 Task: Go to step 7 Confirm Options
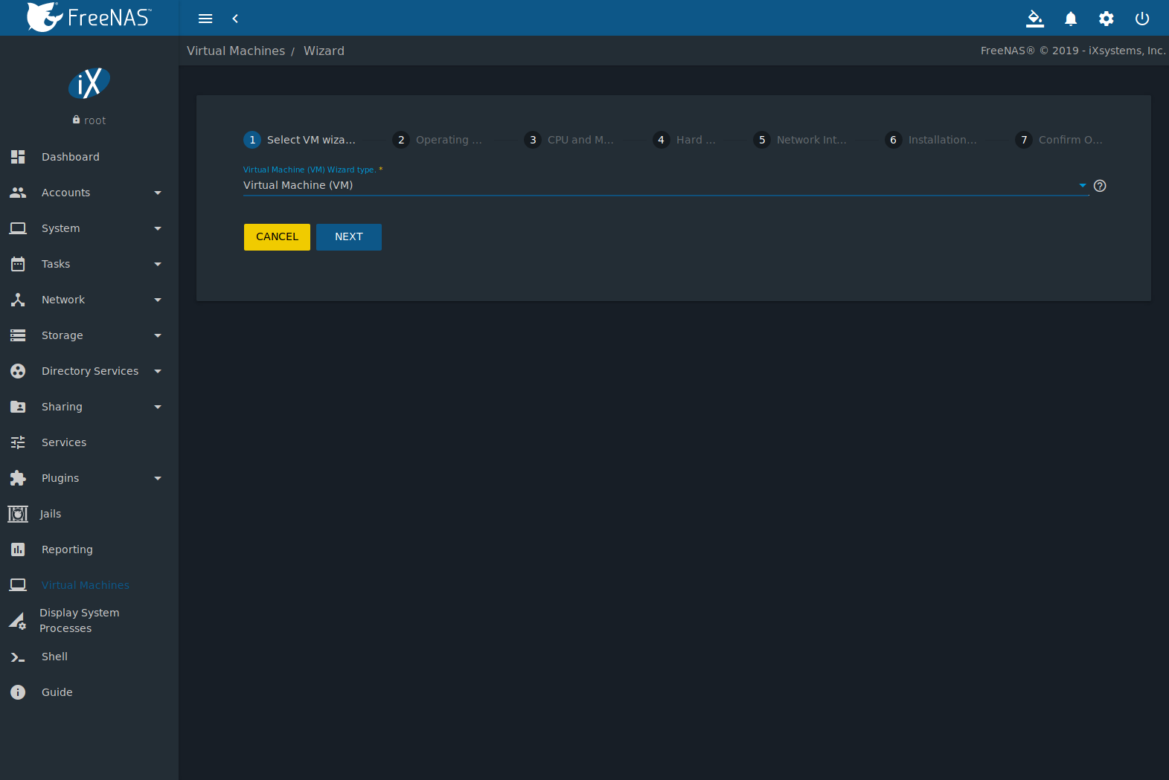(1060, 140)
